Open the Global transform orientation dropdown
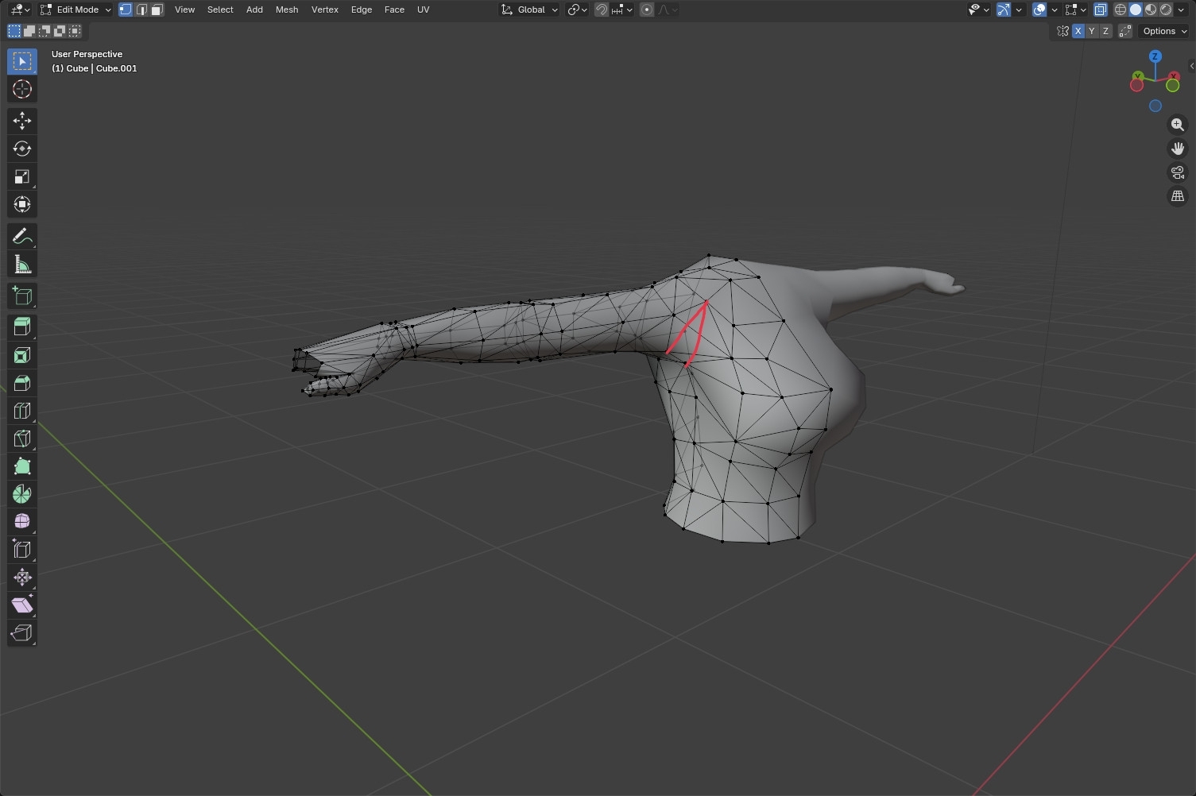Viewport: 1196px width, 796px height. pyautogui.click(x=529, y=10)
